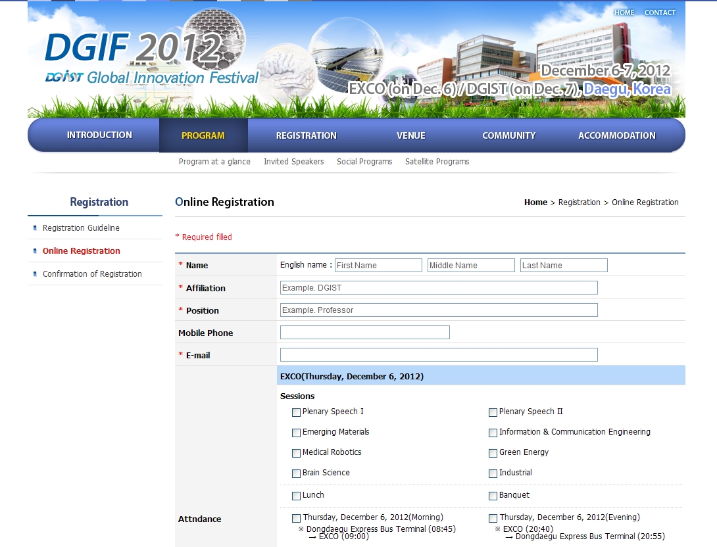Check Information & Communication Engineering session
Viewport: 717px width, 547px height.
(x=493, y=433)
